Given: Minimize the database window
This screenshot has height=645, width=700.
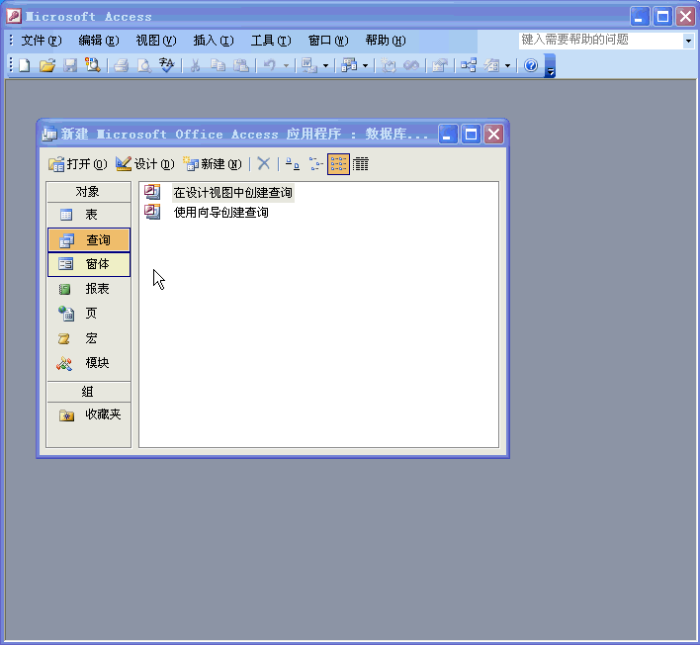Looking at the screenshot, I should click(448, 134).
